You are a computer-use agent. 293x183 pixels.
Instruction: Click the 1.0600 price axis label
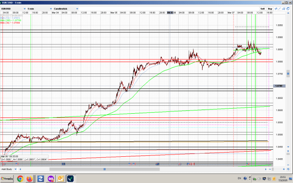pyautogui.click(x=279, y=110)
